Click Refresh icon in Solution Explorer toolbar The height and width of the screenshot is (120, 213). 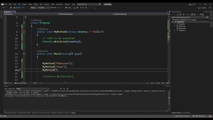[190, 15]
